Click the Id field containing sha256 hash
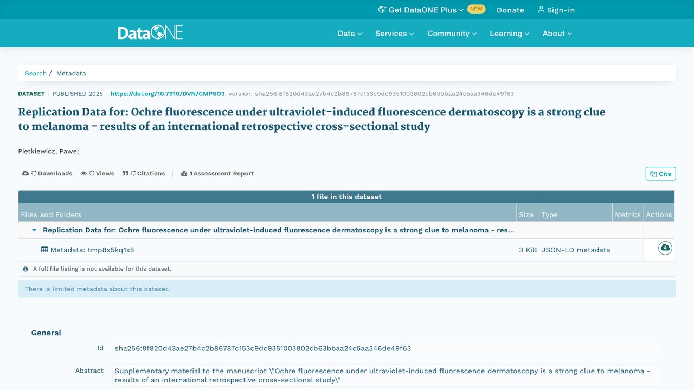The image size is (694, 390). [388, 348]
